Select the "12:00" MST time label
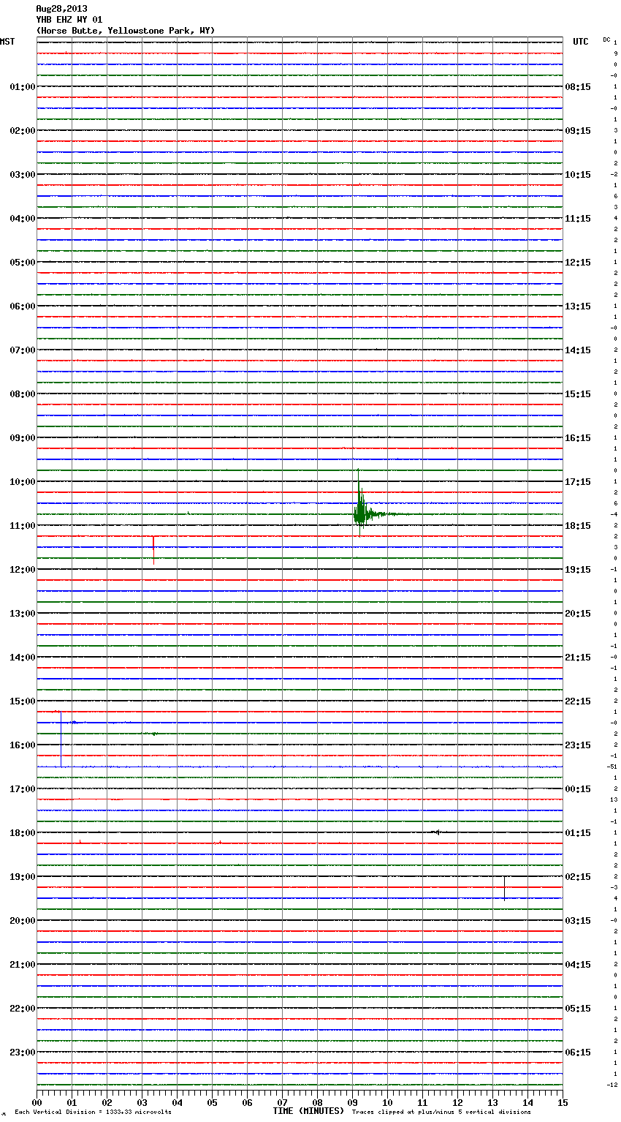621x1122 pixels. (x=23, y=570)
